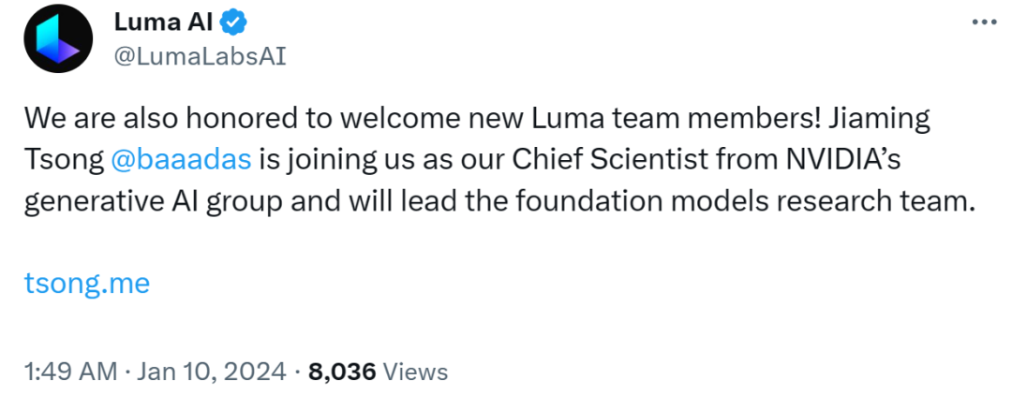
Task: Open the @LumaLabsAI handle link
Action: 200,57
